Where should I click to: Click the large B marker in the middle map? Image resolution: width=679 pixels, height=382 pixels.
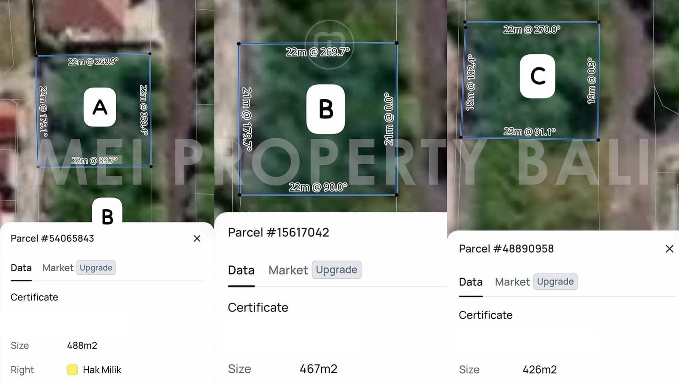pyautogui.click(x=325, y=109)
